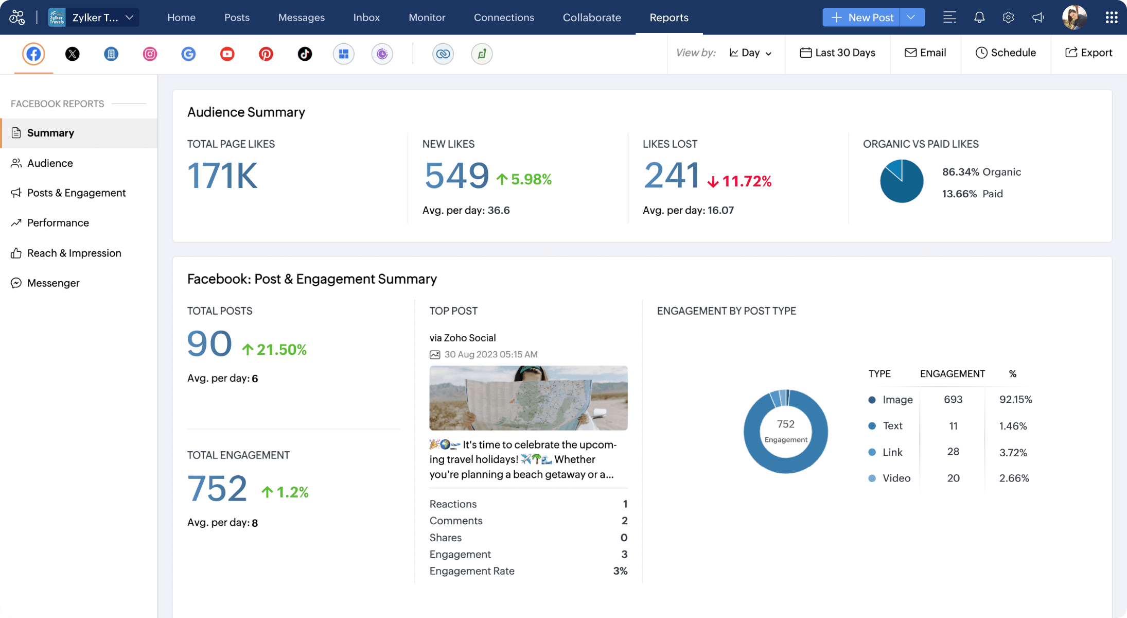Open Posts & Engagement report
1127x618 pixels.
point(76,193)
